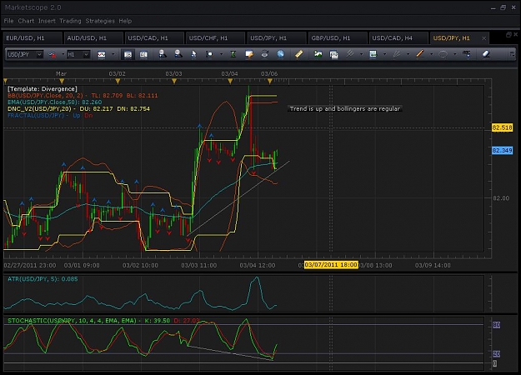The width and height of the screenshot is (521, 375).
Task: Open dropdown arrow beside crosshair icon
Action: pos(221,54)
